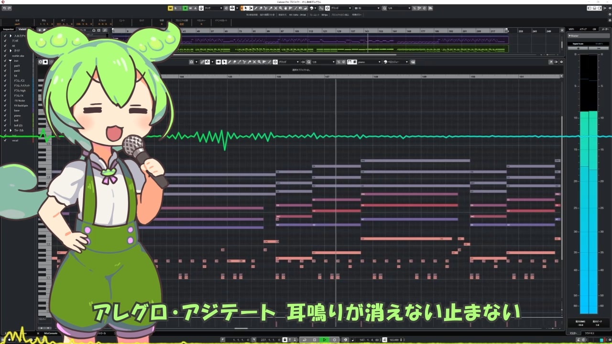Screen dimensions: 612x344
Task: Uncheck visibility of the vocal track
Action: [x=5, y=140]
